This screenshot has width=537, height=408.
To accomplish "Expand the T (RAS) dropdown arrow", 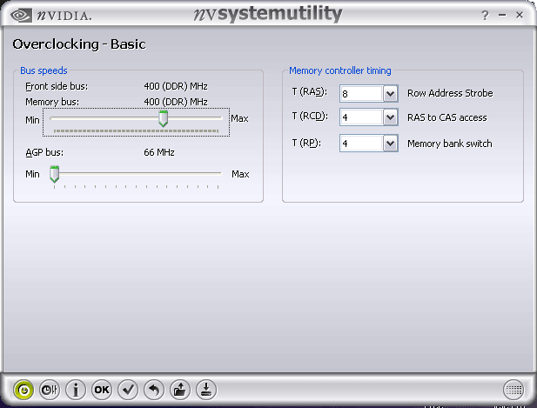I will (x=390, y=93).
